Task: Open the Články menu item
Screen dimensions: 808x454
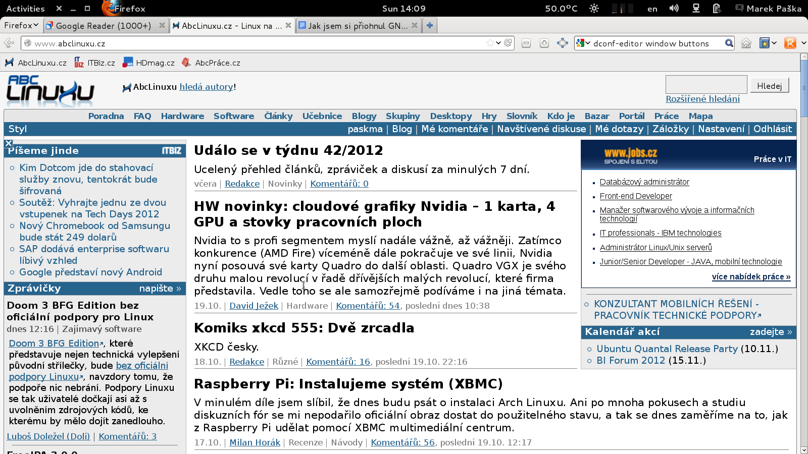Action: 278,116
